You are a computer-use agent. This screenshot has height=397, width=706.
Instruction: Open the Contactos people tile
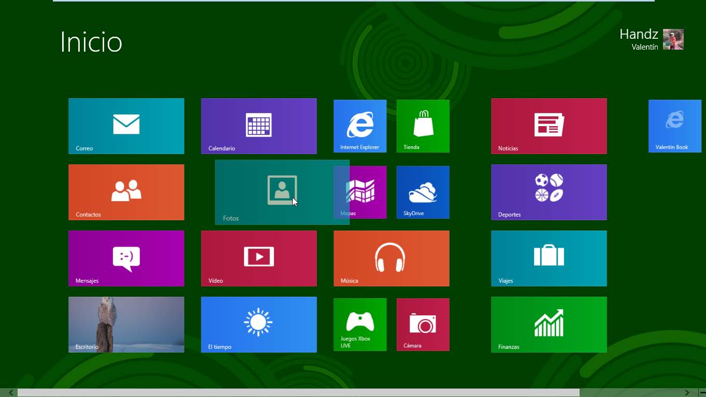click(126, 192)
